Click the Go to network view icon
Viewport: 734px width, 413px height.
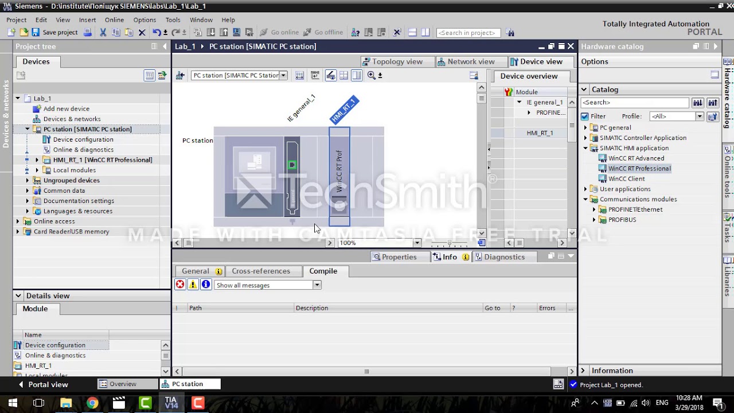coord(180,75)
